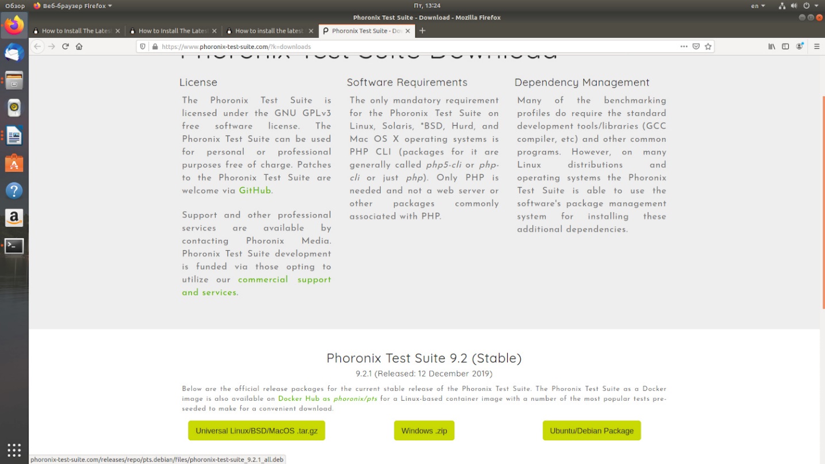The image size is (825, 464).
Task: Launch Thunderbird mail from the dock
Action: pyautogui.click(x=14, y=53)
